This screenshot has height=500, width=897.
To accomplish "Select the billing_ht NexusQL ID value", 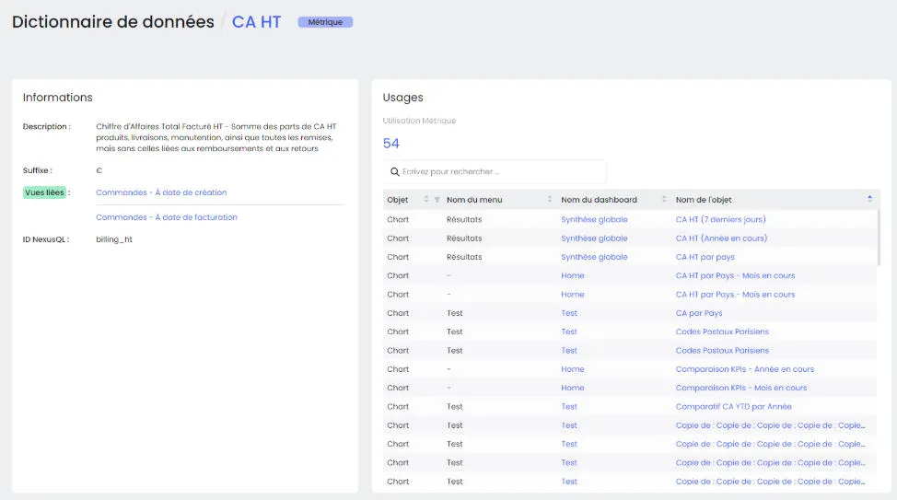I will (114, 239).
